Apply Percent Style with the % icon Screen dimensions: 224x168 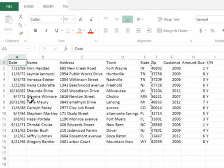[x=213, y=31]
